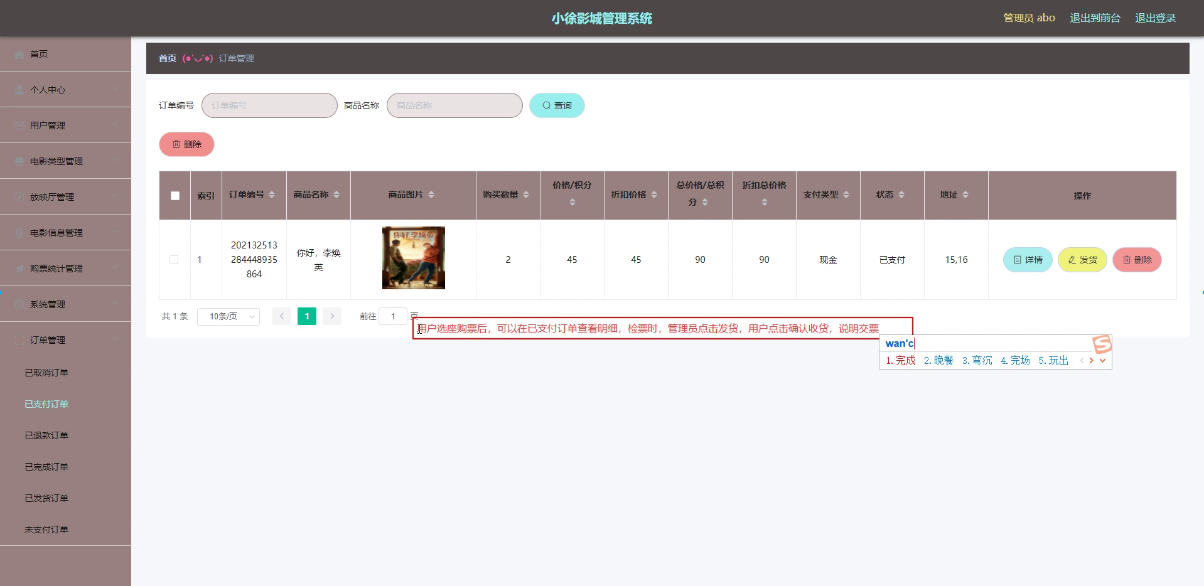The width and height of the screenshot is (1204, 586).
Task: Expand the IME candidate list down arrow
Action: (1102, 361)
